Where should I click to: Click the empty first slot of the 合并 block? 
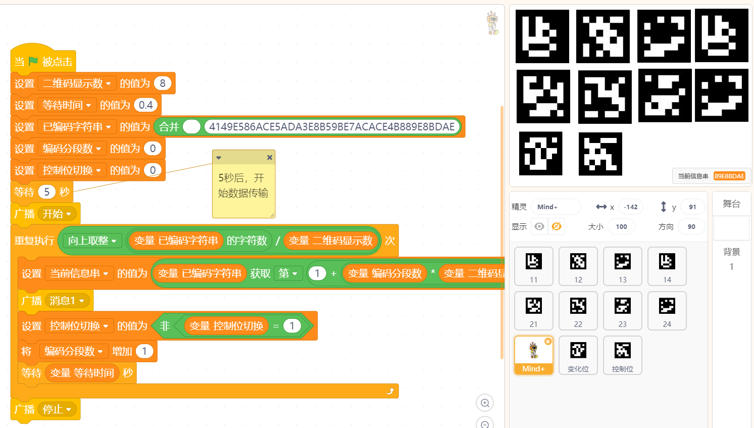(191, 127)
